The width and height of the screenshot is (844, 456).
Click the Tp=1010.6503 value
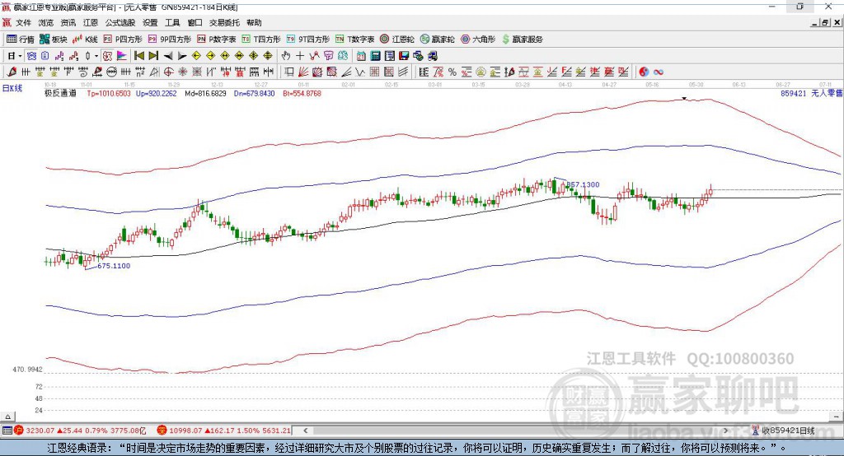pyautogui.click(x=109, y=93)
